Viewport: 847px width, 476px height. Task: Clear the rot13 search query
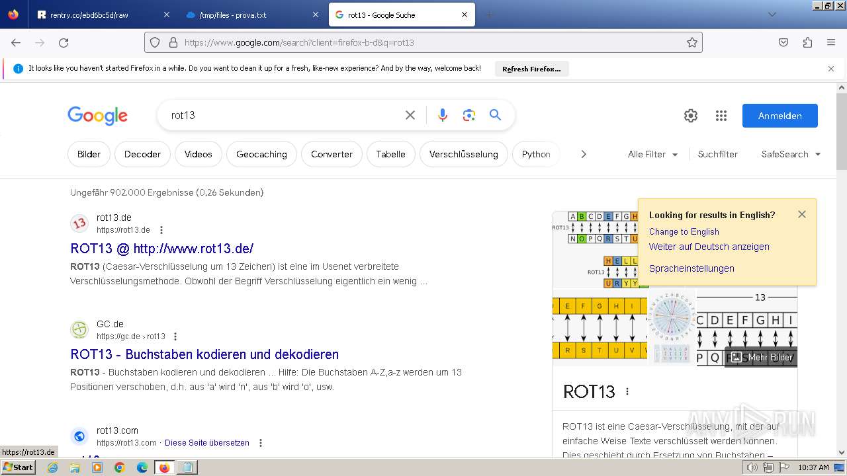[410, 115]
